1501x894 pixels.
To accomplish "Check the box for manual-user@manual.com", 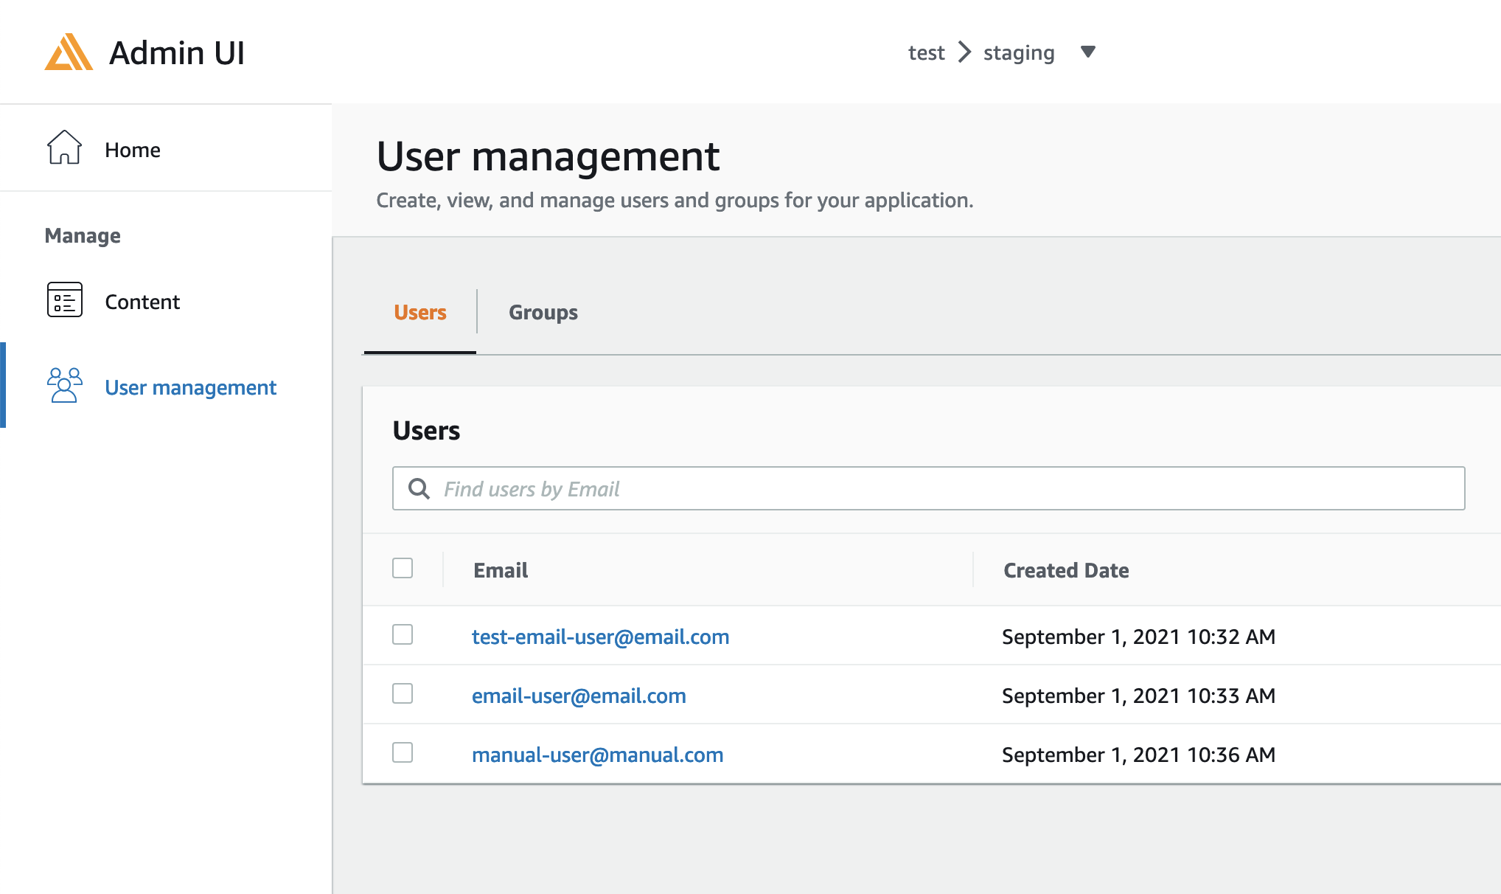I will tap(403, 753).
